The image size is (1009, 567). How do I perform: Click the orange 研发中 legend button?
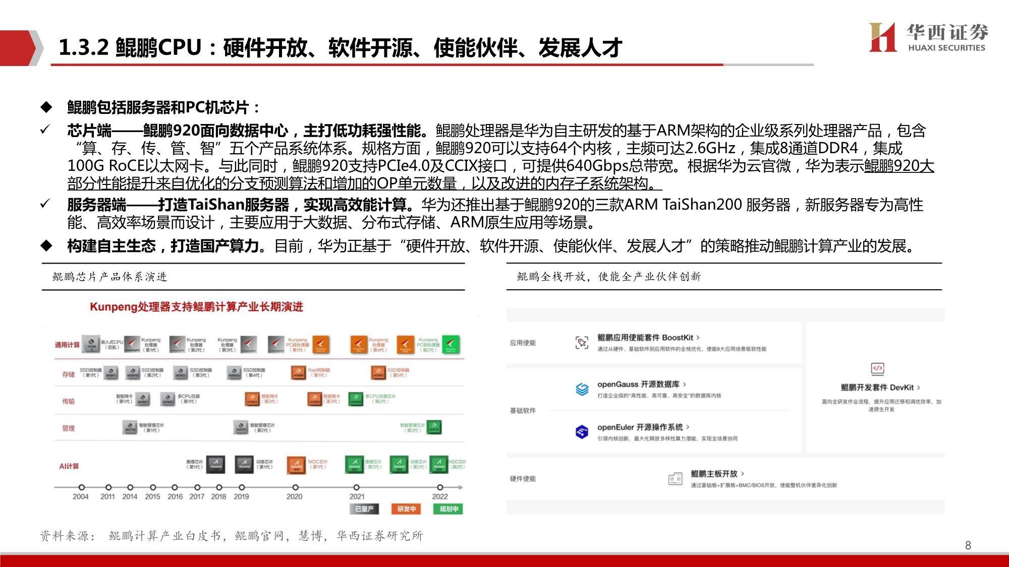click(406, 509)
